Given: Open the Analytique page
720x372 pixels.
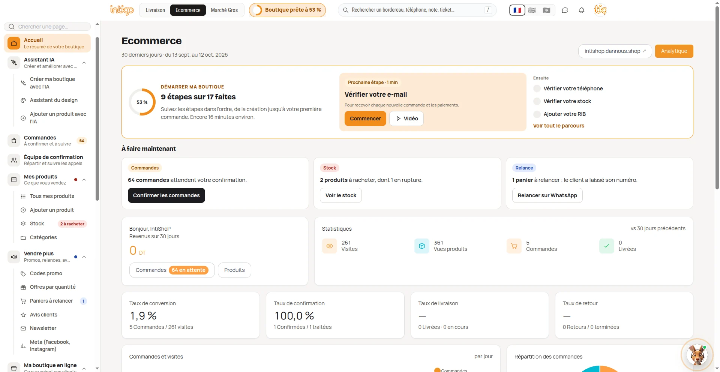Looking at the screenshot, I should click(x=674, y=51).
